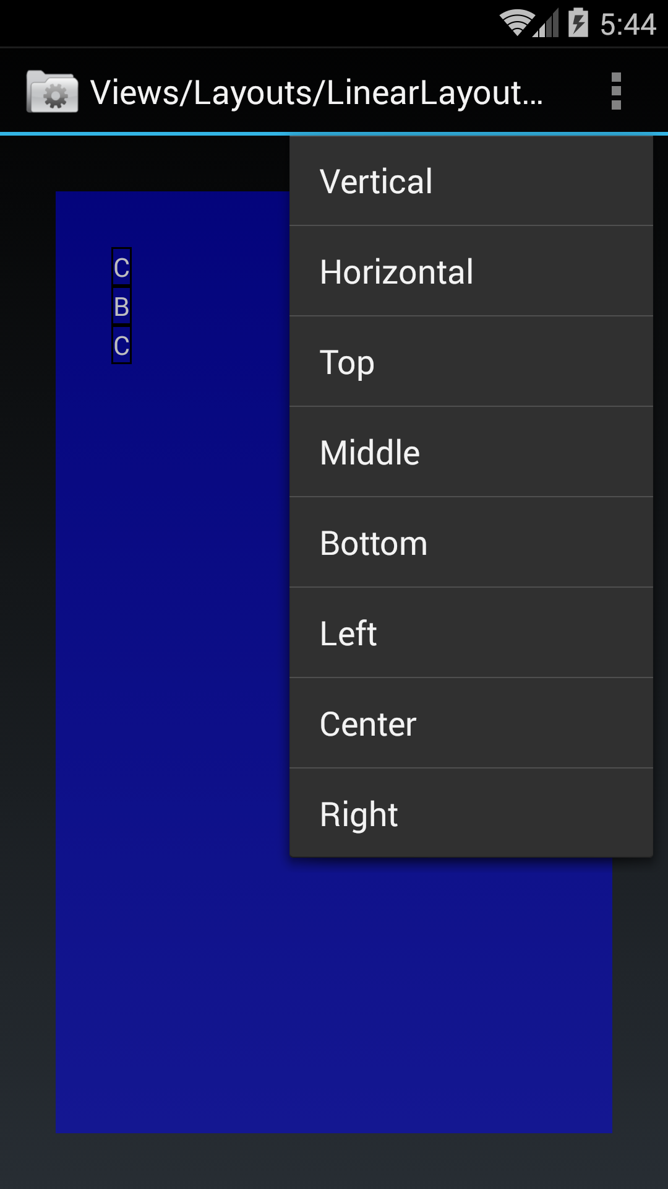Viewport: 668px width, 1189px height.
Task: Tap the Wi-Fi status icon
Action: tap(517, 24)
